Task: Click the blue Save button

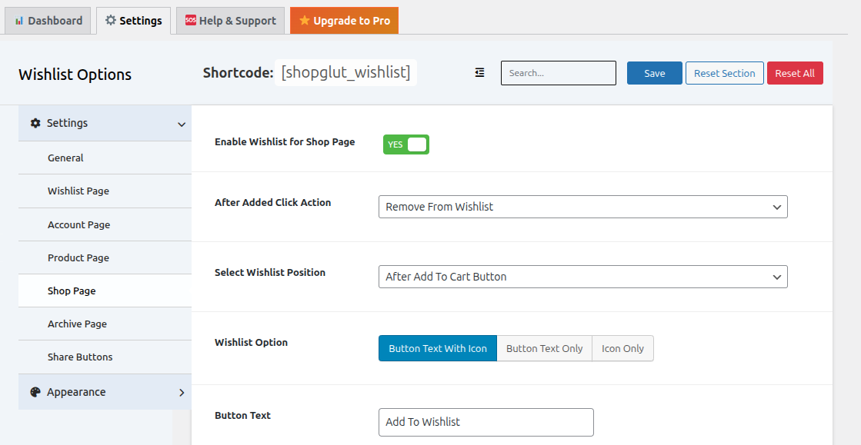Action: 655,73
